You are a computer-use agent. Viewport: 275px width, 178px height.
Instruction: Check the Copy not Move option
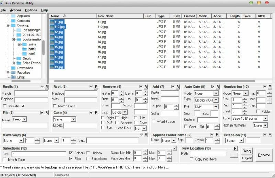192,159
